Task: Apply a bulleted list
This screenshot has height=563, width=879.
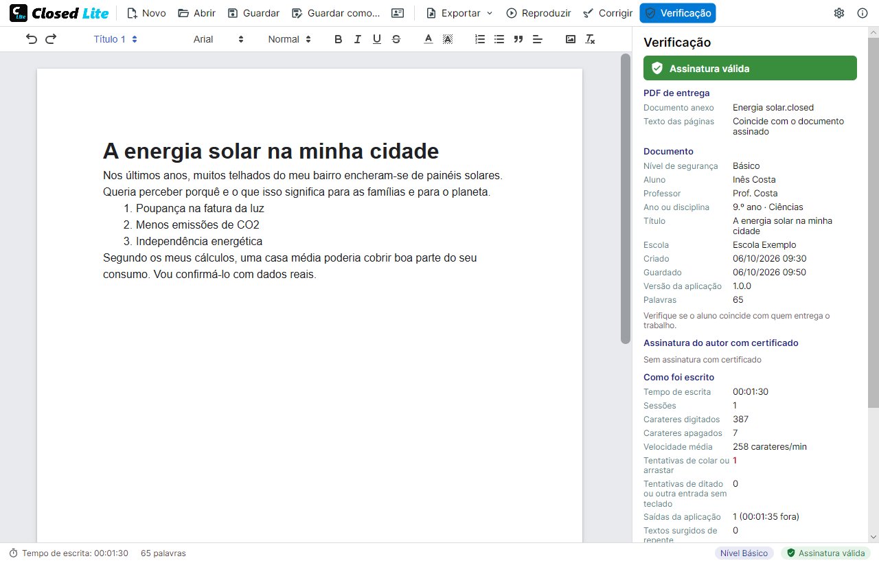Action: tap(499, 39)
